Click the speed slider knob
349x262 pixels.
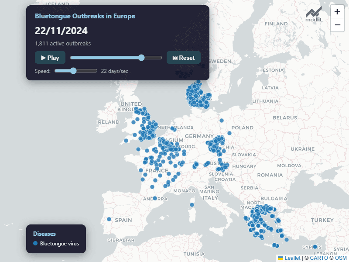coord(73,71)
